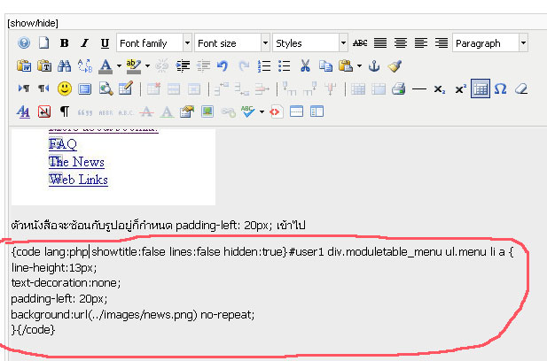Toggle editor via [show/hide] link
This screenshot has width=547, height=361.
click(x=33, y=23)
